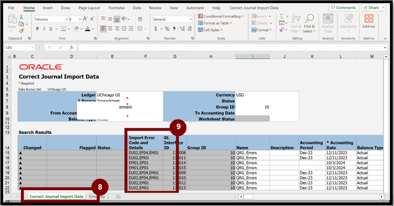Image resolution: width=394 pixels, height=206 pixels.
Task: Open the font name Tahoma dropdown
Action: [x=67, y=19]
